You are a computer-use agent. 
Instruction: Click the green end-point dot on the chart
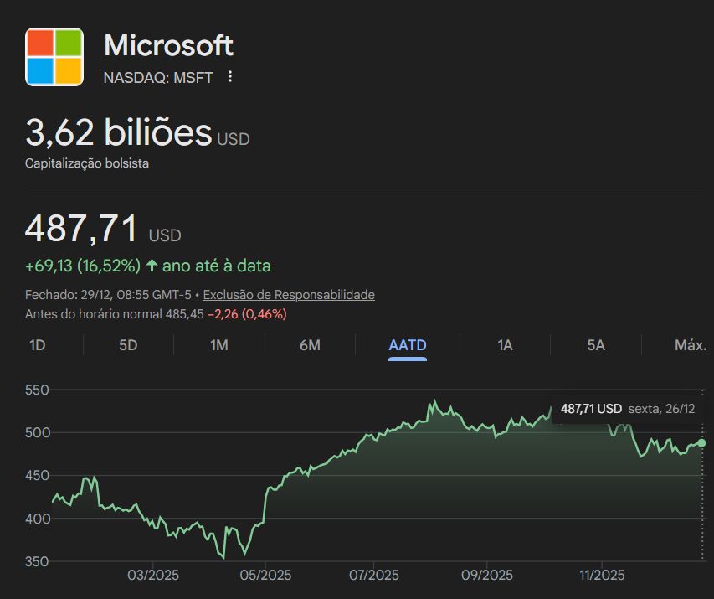pyautogui.click(x=701, y=442)
